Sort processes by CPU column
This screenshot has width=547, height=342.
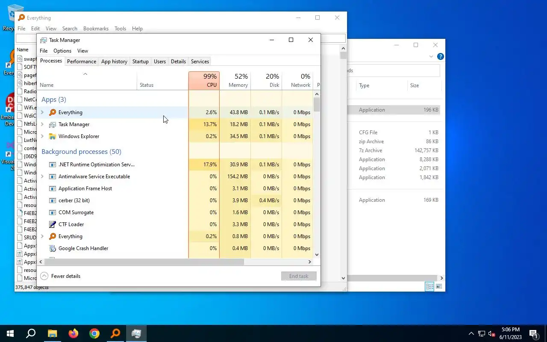(204, 80)
